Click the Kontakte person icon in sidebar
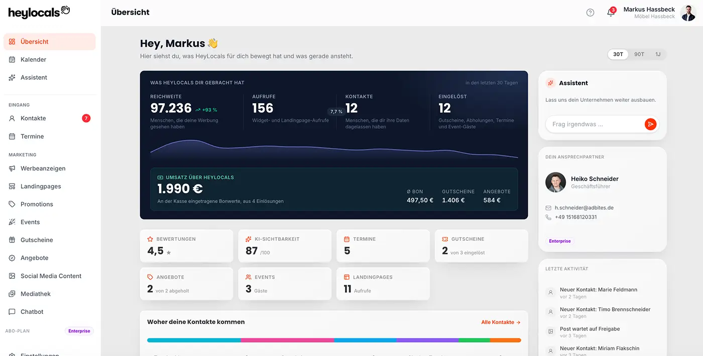This screenshot has height=356, width=703. [12, 118]
